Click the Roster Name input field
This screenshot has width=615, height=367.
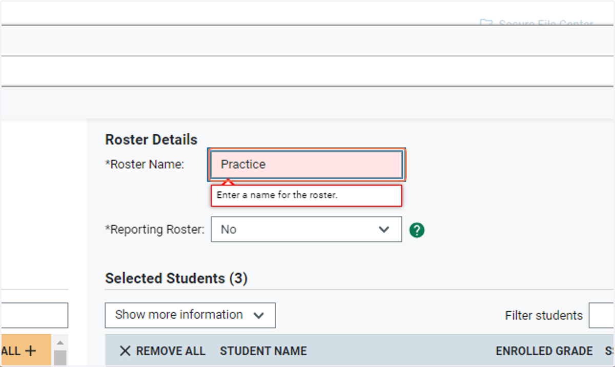pyautogui.click(x=306, y=165)
